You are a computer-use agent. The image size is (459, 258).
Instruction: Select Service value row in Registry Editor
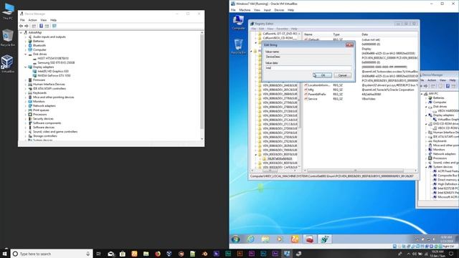[313, 99]
